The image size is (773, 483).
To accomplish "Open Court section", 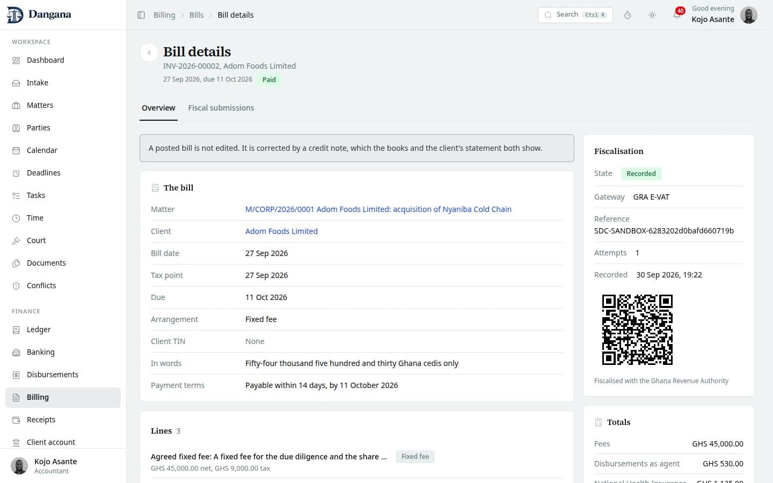I will [x=63, y=240].
